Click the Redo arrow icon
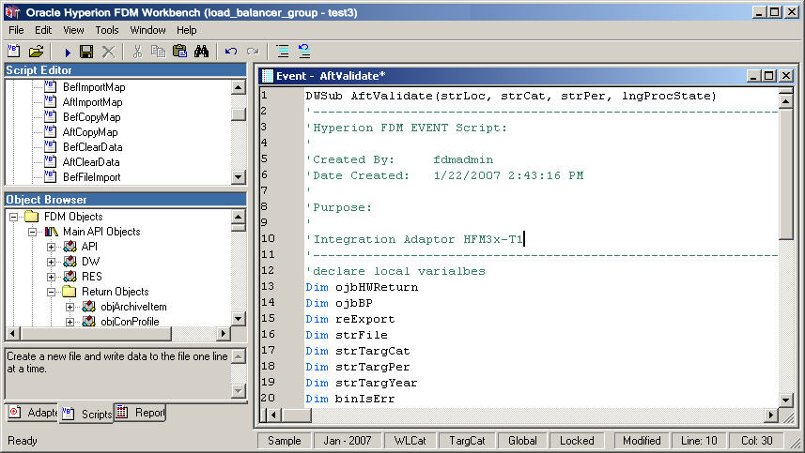Screen dimensions: 805x453 (253, 52)
